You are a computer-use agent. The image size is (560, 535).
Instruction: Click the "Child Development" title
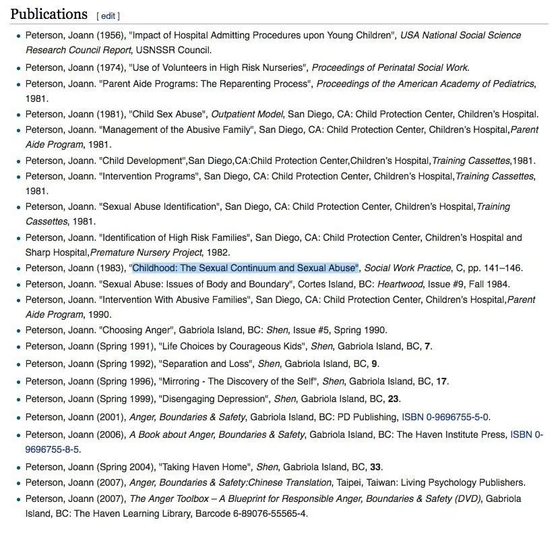(142, 161)
